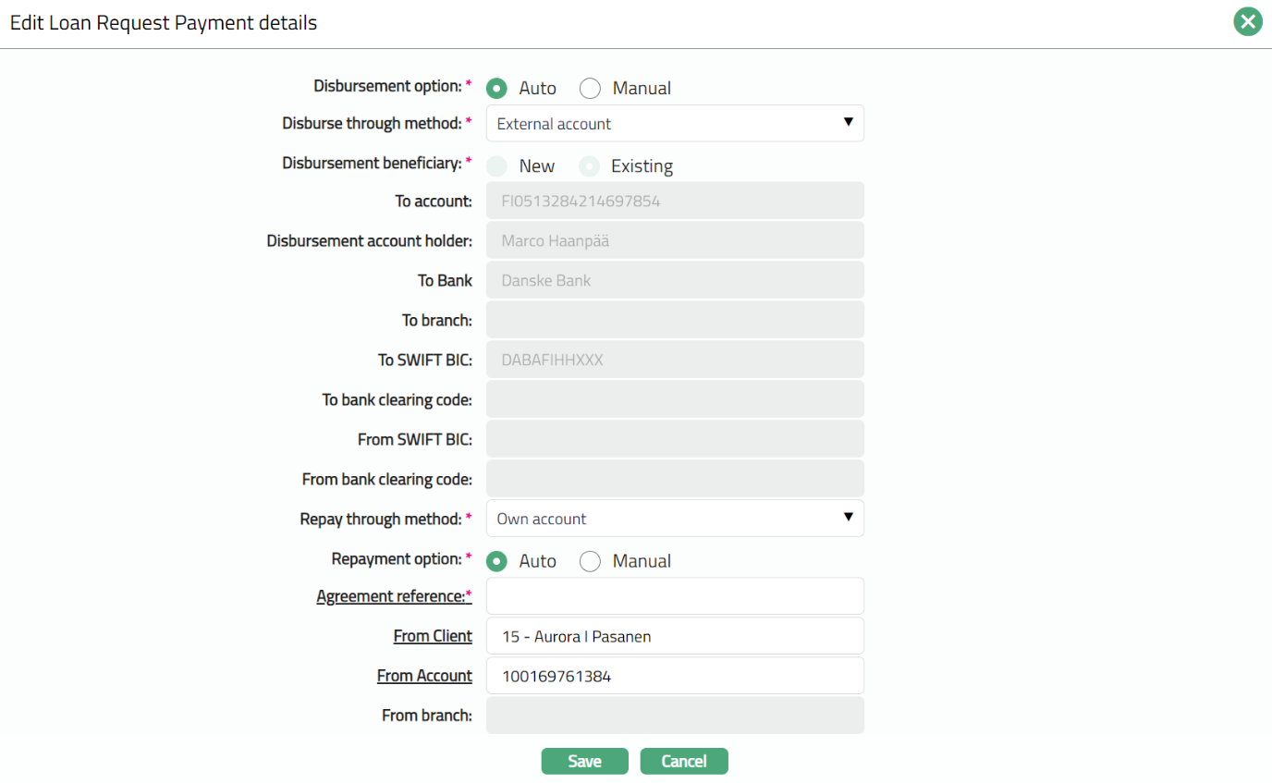This screenshot has width=1272, height=783.
Task: Select Auto disbursement option
Action: [x=497, y=89]
